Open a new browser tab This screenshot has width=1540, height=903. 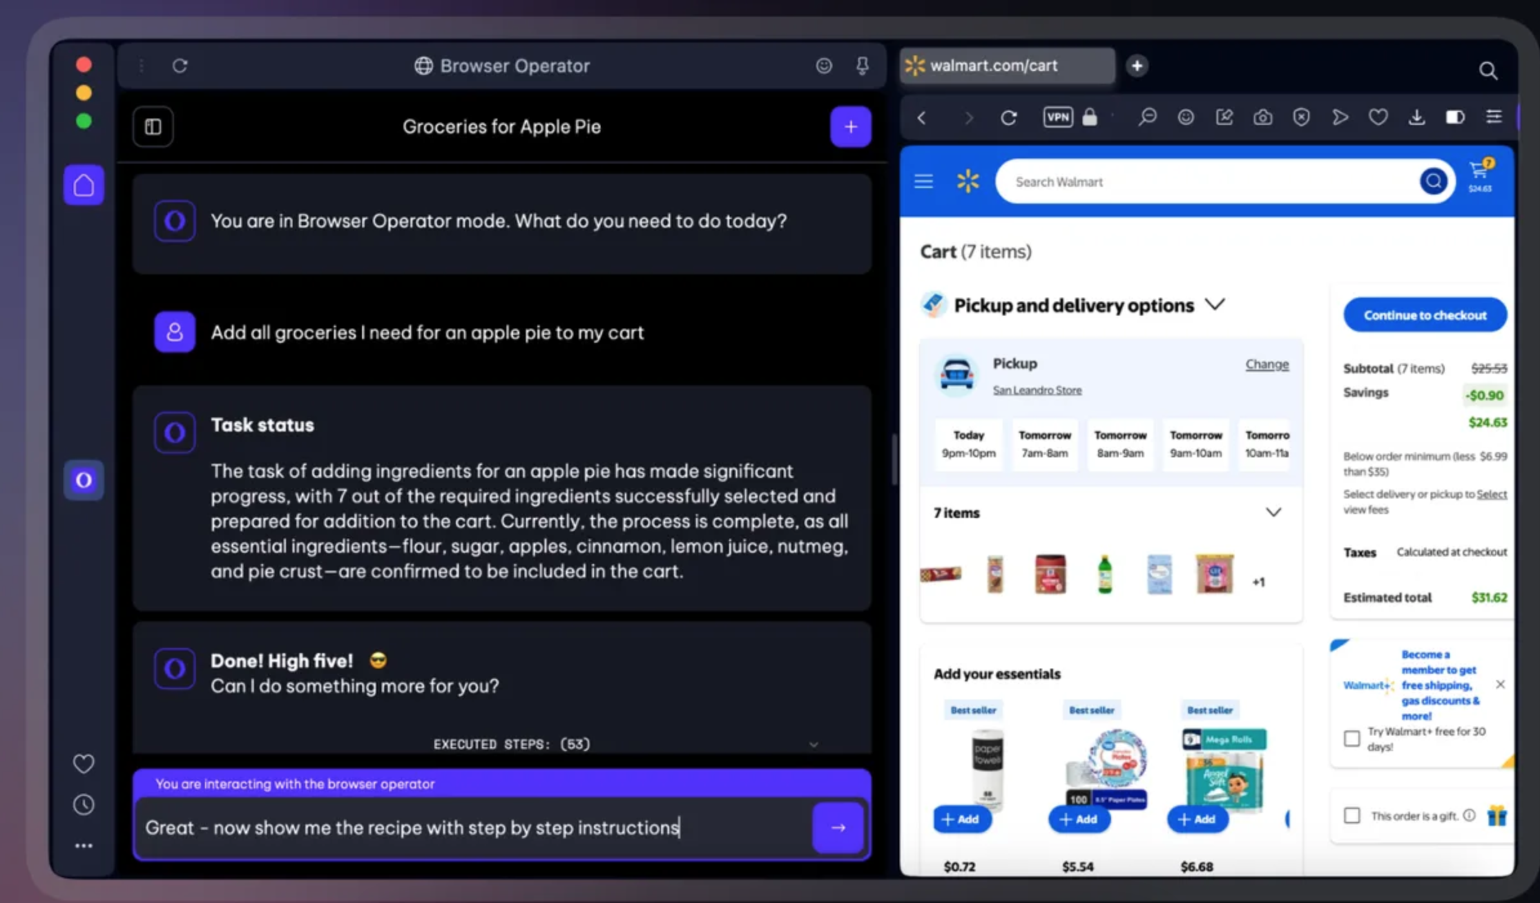click(1137, 66)
